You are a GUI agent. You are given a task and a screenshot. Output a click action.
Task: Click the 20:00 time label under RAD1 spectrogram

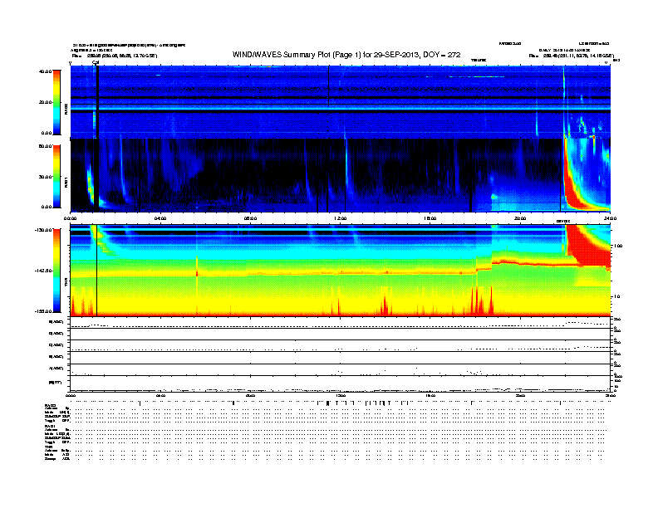pos(520,218)
